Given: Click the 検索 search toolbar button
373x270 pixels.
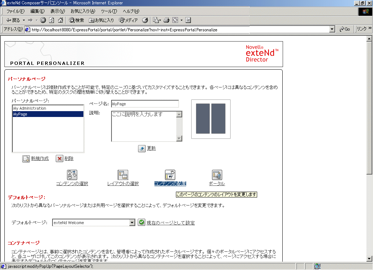Looking at the screenshot, I should pyautogui.click(x=76, y=20).
